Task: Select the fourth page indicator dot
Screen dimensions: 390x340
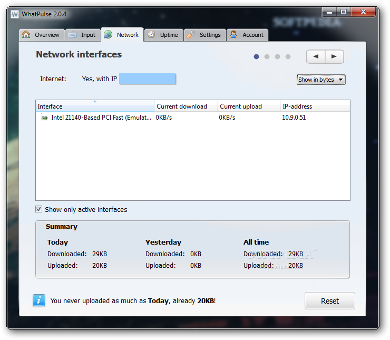Action: pos(288,57)
